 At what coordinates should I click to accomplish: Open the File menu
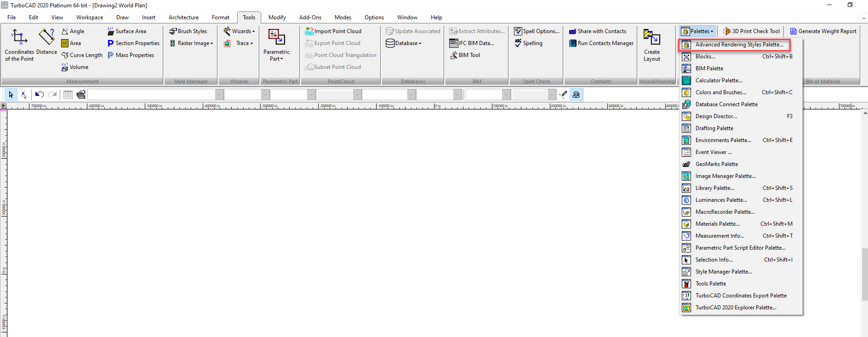tap(11, 17)
